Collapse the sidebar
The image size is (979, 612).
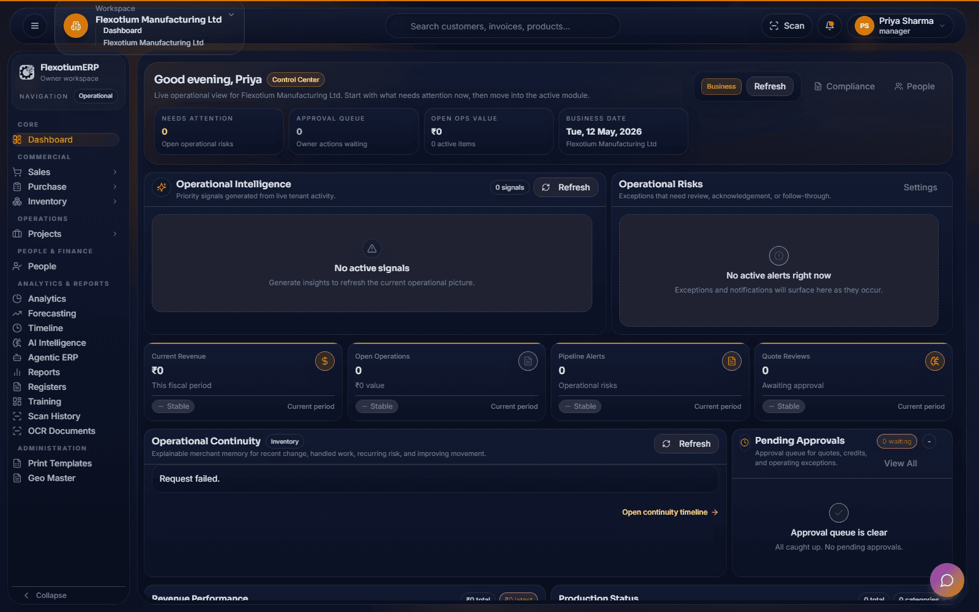pyautogui.click(x=45, y=595)
